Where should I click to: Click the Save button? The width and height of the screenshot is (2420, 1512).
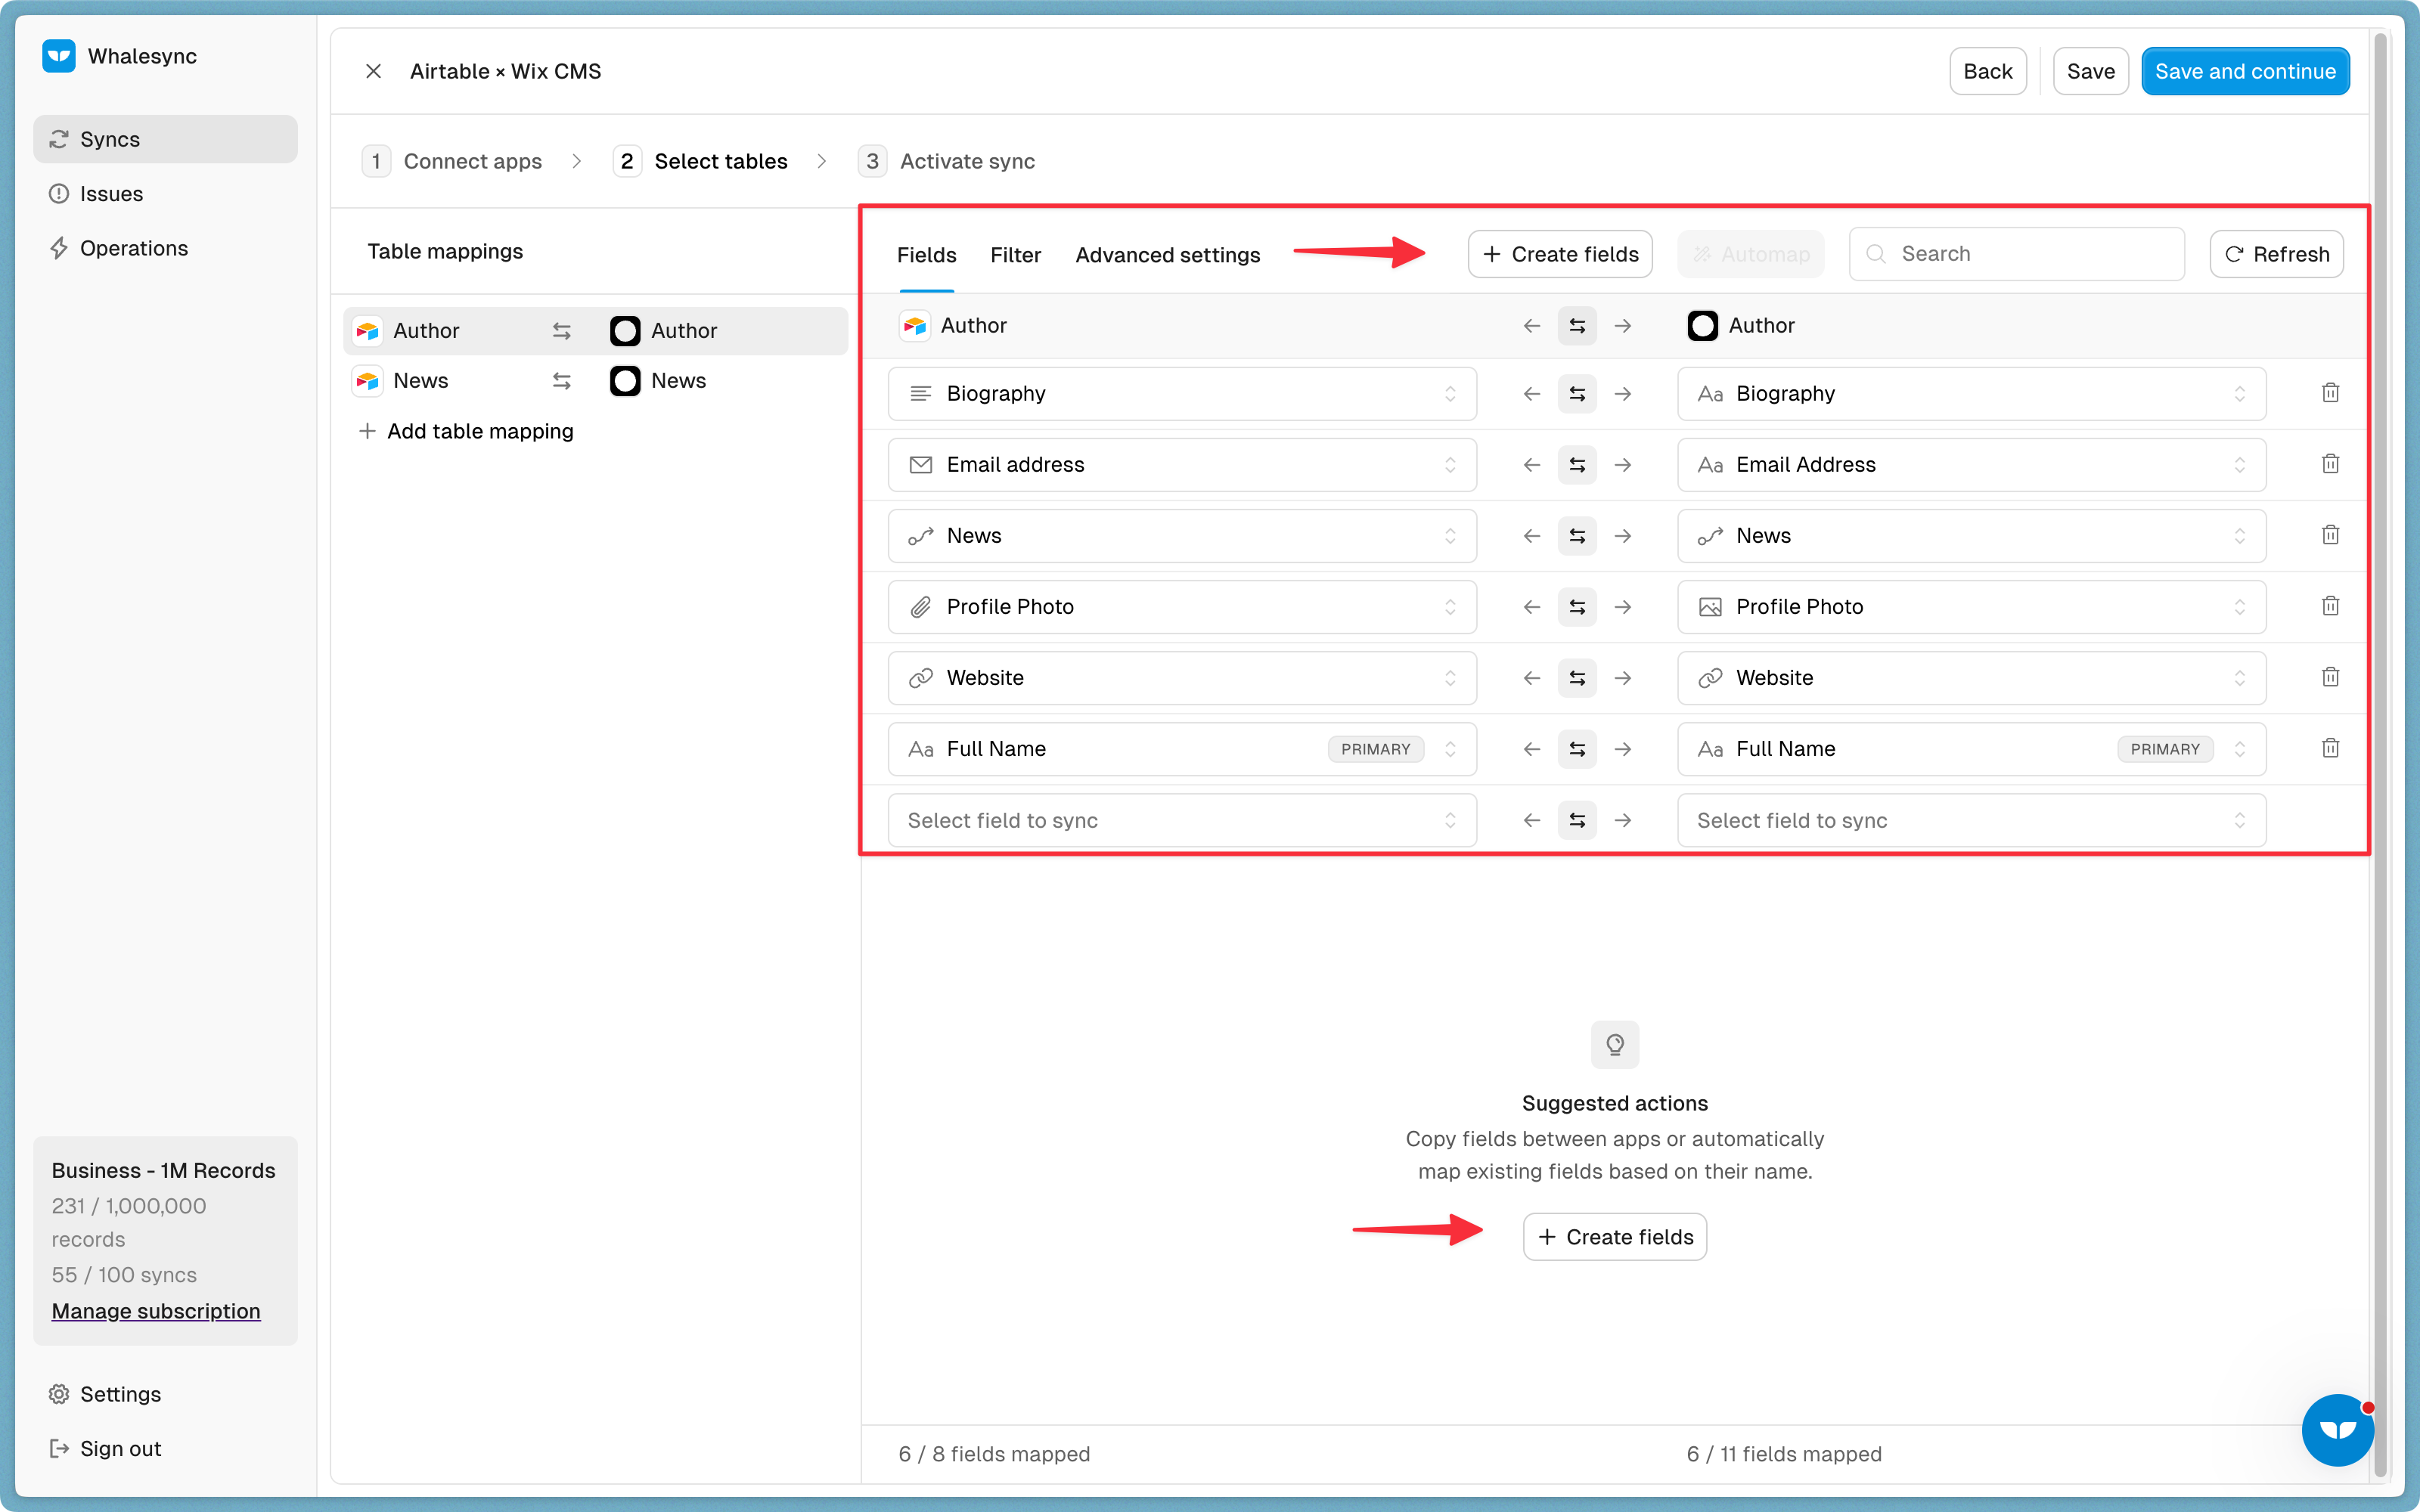(x=2090, y=71)
